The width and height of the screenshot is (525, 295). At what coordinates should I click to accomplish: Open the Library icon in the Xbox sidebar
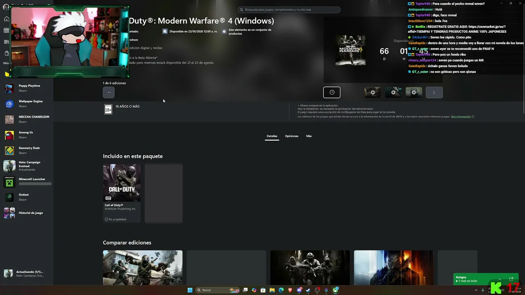(x=7, y=42)
